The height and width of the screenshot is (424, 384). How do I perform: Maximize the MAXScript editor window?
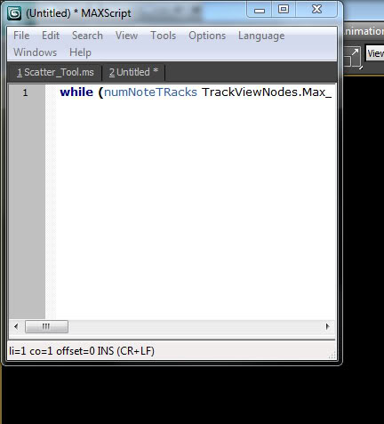284,9
